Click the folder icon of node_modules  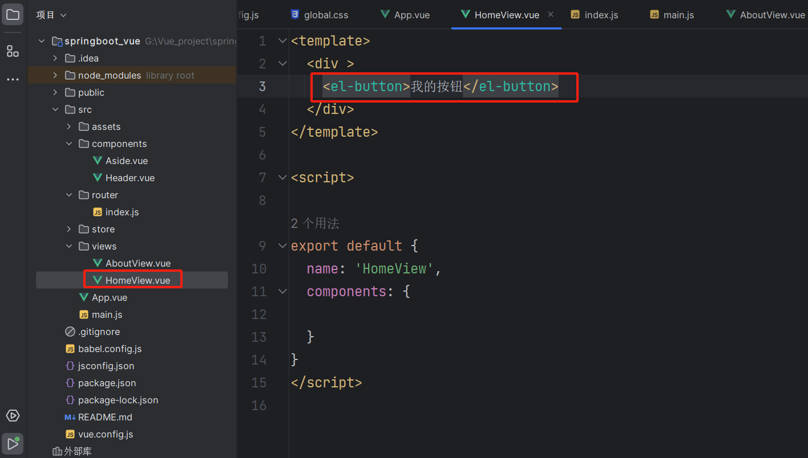70,75
